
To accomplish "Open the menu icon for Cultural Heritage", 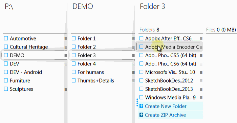I will coord(66,47).
